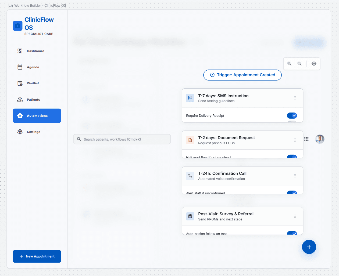Click the Settings gear icon
Screen dimensions: 339x276
20,132
